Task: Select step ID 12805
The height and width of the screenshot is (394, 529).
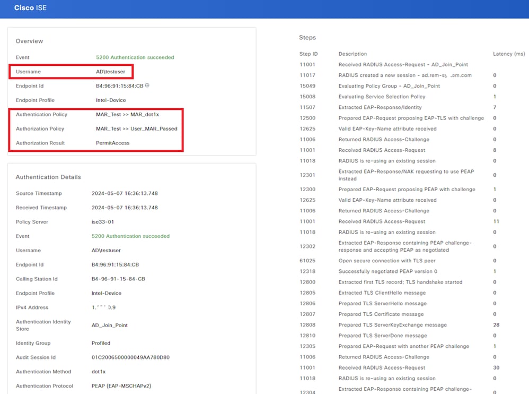Action: 307,293
